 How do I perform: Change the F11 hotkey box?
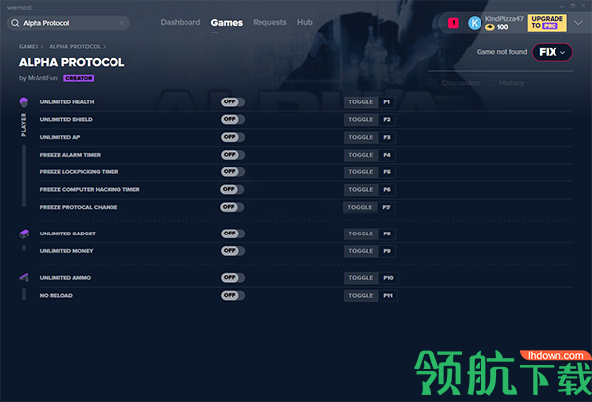(x=388, y=296)
